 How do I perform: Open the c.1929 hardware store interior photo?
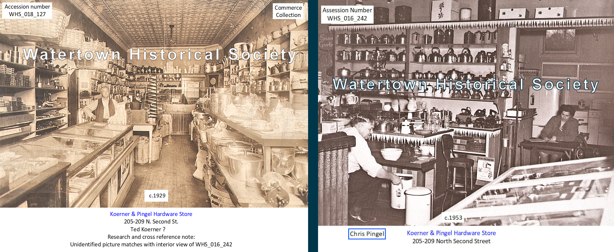click(154, 104)
